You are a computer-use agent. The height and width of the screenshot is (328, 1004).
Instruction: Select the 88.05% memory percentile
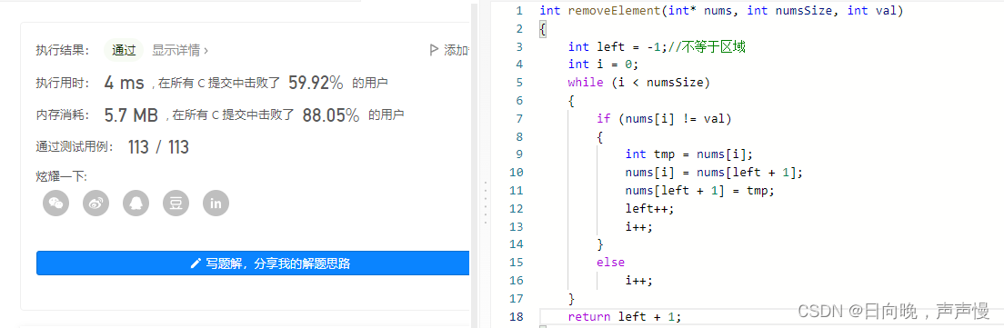pyautogui.click(x=330, y=115)
